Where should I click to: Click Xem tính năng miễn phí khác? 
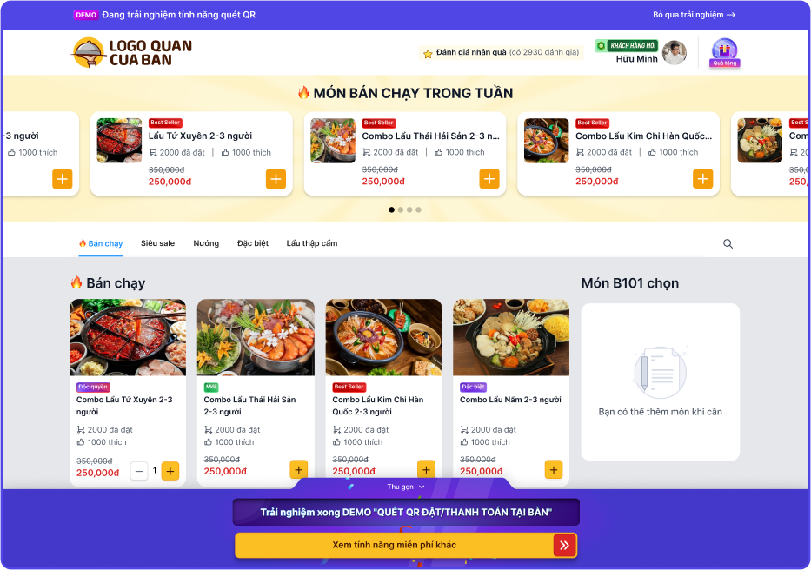tap(394, 545)
